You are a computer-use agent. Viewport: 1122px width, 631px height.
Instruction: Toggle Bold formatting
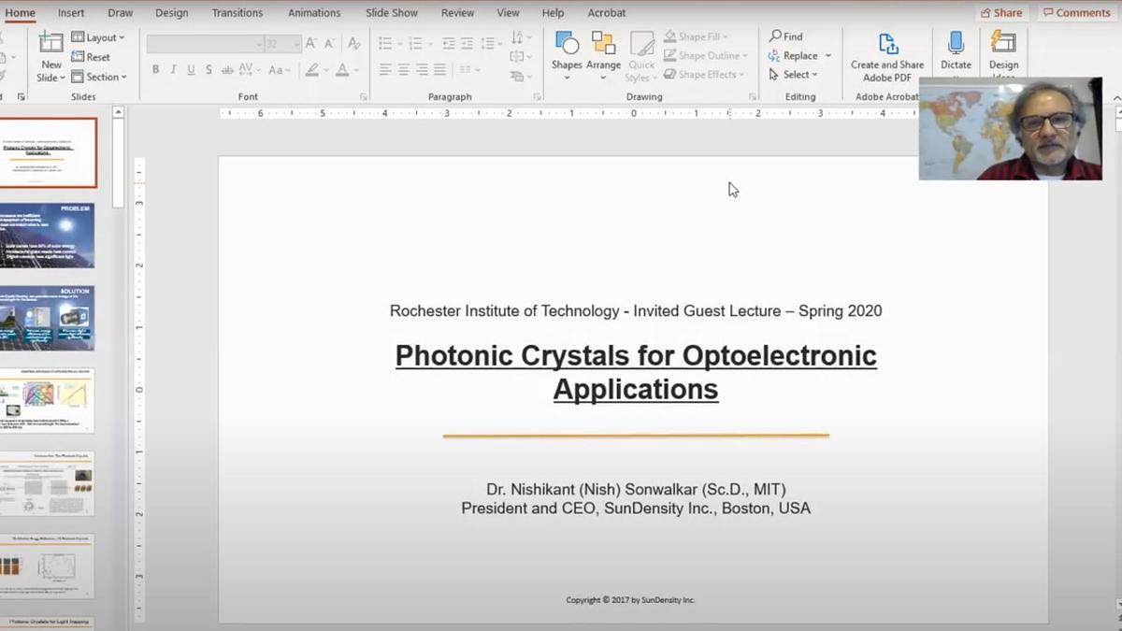pos(155,70)
